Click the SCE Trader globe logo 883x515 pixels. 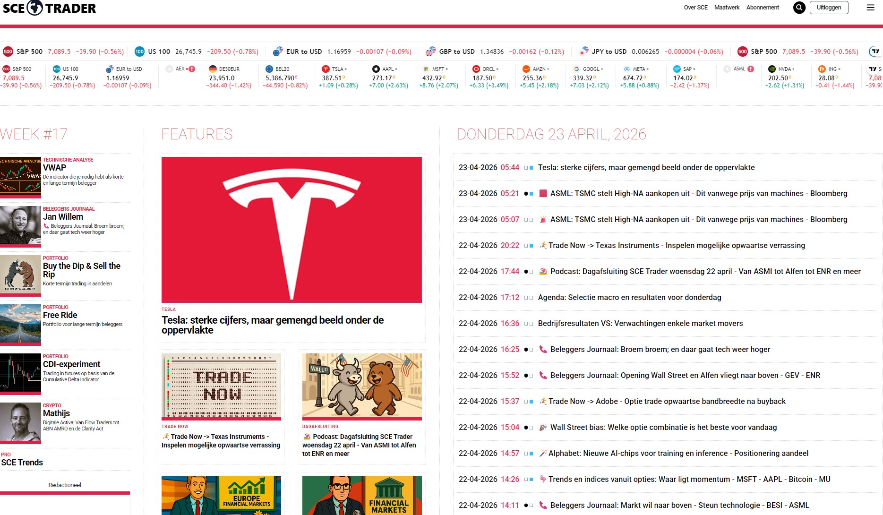(35, 8)
